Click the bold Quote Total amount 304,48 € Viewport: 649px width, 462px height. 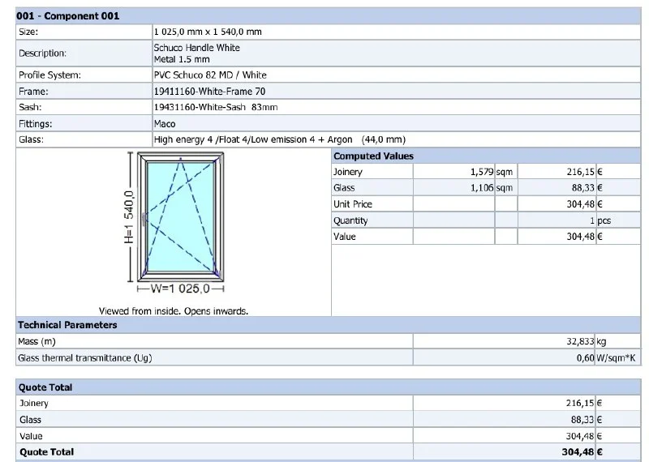click(584, 452)
